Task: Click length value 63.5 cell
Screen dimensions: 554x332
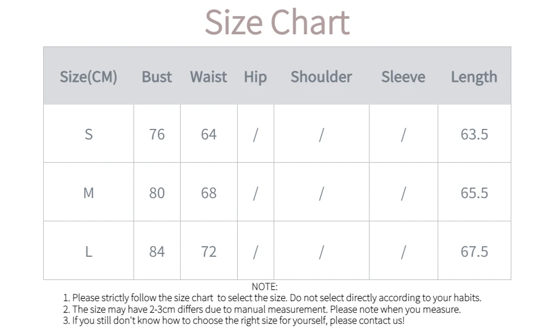Action: point(474,134)
